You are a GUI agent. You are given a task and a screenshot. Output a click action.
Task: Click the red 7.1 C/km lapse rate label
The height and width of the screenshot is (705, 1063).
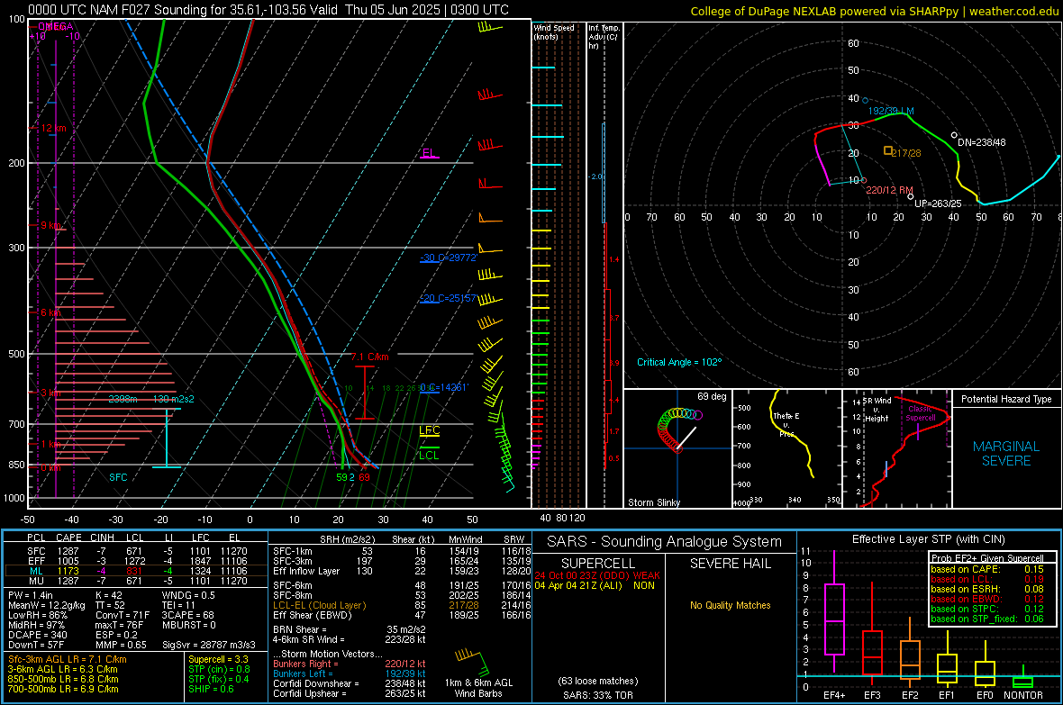pyautogui.click(x=370, y=357)
